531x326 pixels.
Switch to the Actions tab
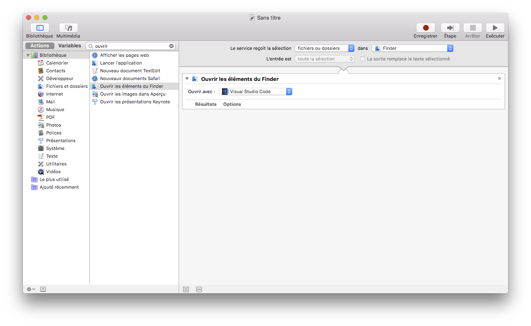[x=40, y=46]
